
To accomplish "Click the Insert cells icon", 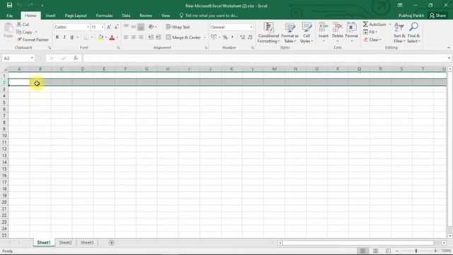I will pyautogui.click(x=323, y=28).
